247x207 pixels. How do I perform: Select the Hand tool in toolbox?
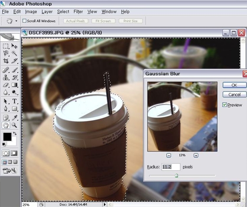pos(6,125)
